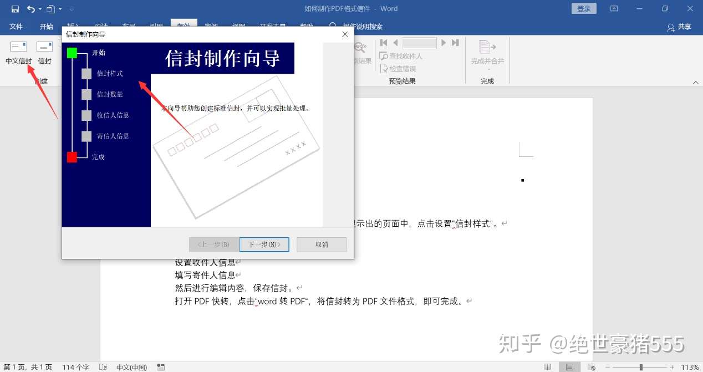The height and width of the screenshot is (372, 703).
Task: Click the 登录 sign-in button
Action: coord(584,8)
